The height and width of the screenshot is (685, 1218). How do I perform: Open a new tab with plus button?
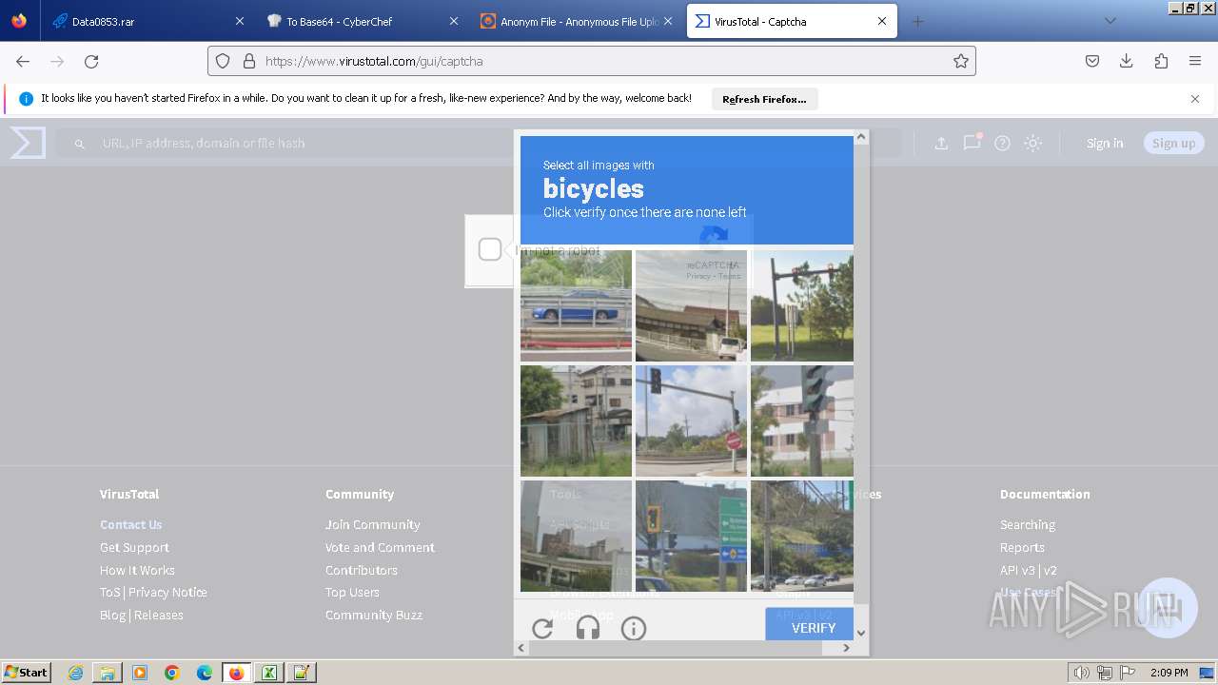[917, 21]
